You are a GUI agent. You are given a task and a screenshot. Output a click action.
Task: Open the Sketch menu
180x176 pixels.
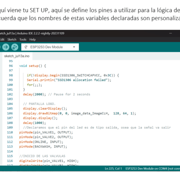coord(12,39)
